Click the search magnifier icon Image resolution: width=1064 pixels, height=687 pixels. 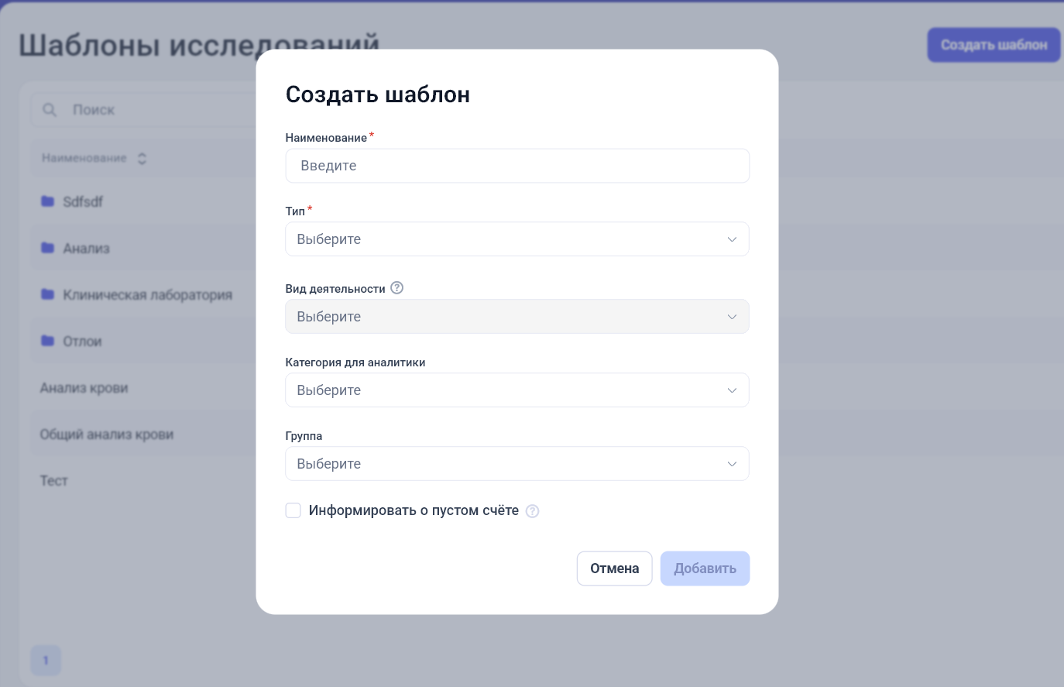50,110
